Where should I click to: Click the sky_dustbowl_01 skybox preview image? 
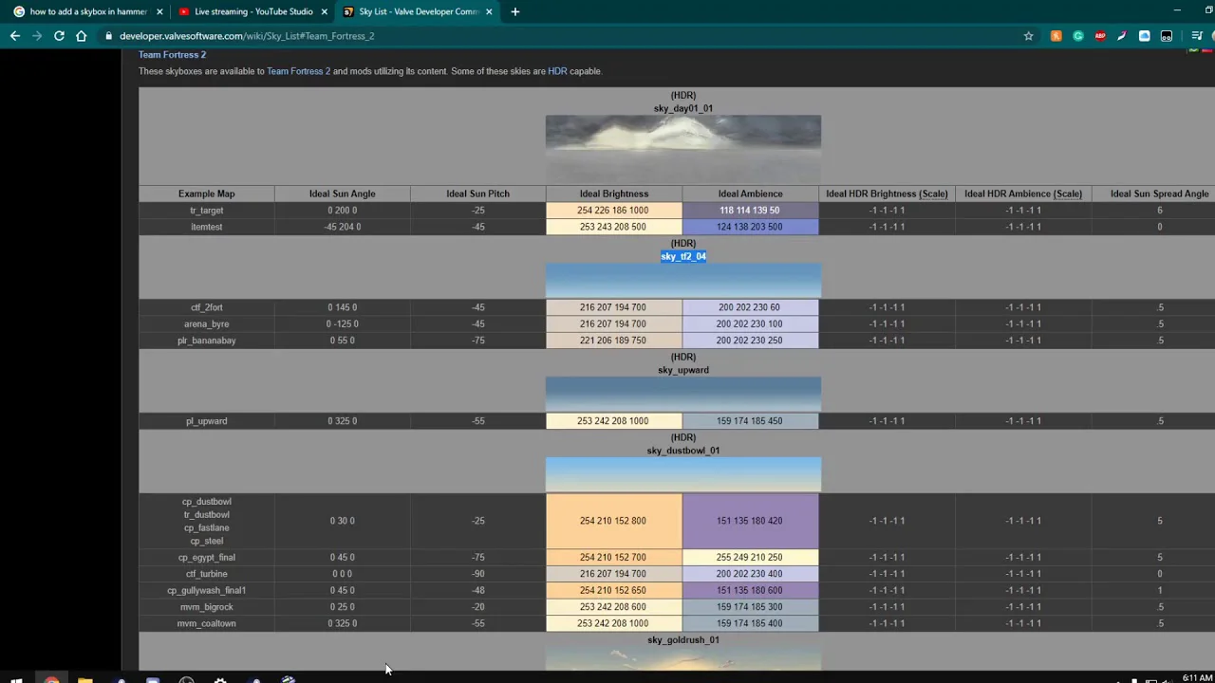tap(682, 474)
